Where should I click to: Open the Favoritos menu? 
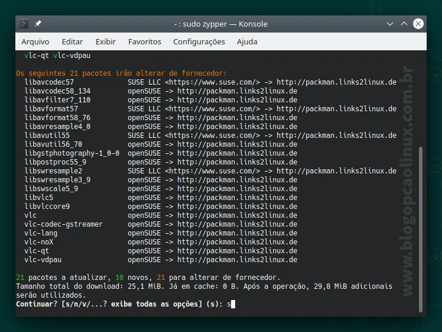(145, 42)
